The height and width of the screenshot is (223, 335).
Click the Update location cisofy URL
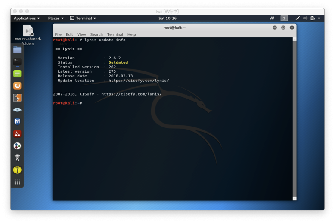pyautogui.click(x=139, y=81)
